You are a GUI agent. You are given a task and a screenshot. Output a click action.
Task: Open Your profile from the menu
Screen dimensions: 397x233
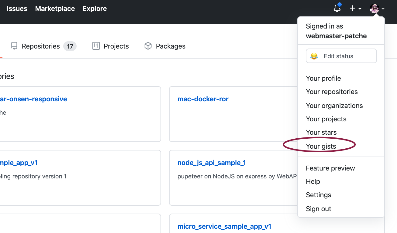pyautogui.click(x=323, y=78)
